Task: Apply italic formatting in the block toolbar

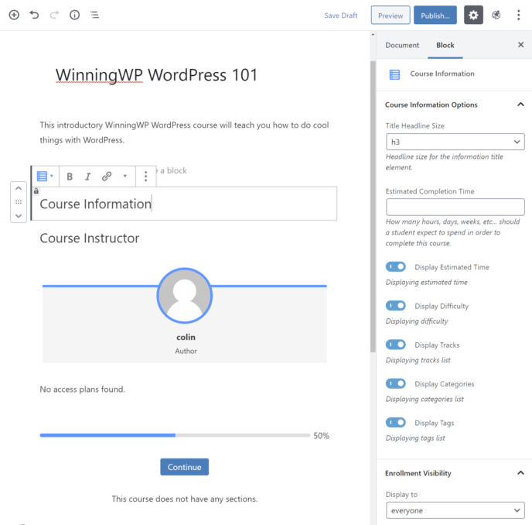Action: [88, 177]
